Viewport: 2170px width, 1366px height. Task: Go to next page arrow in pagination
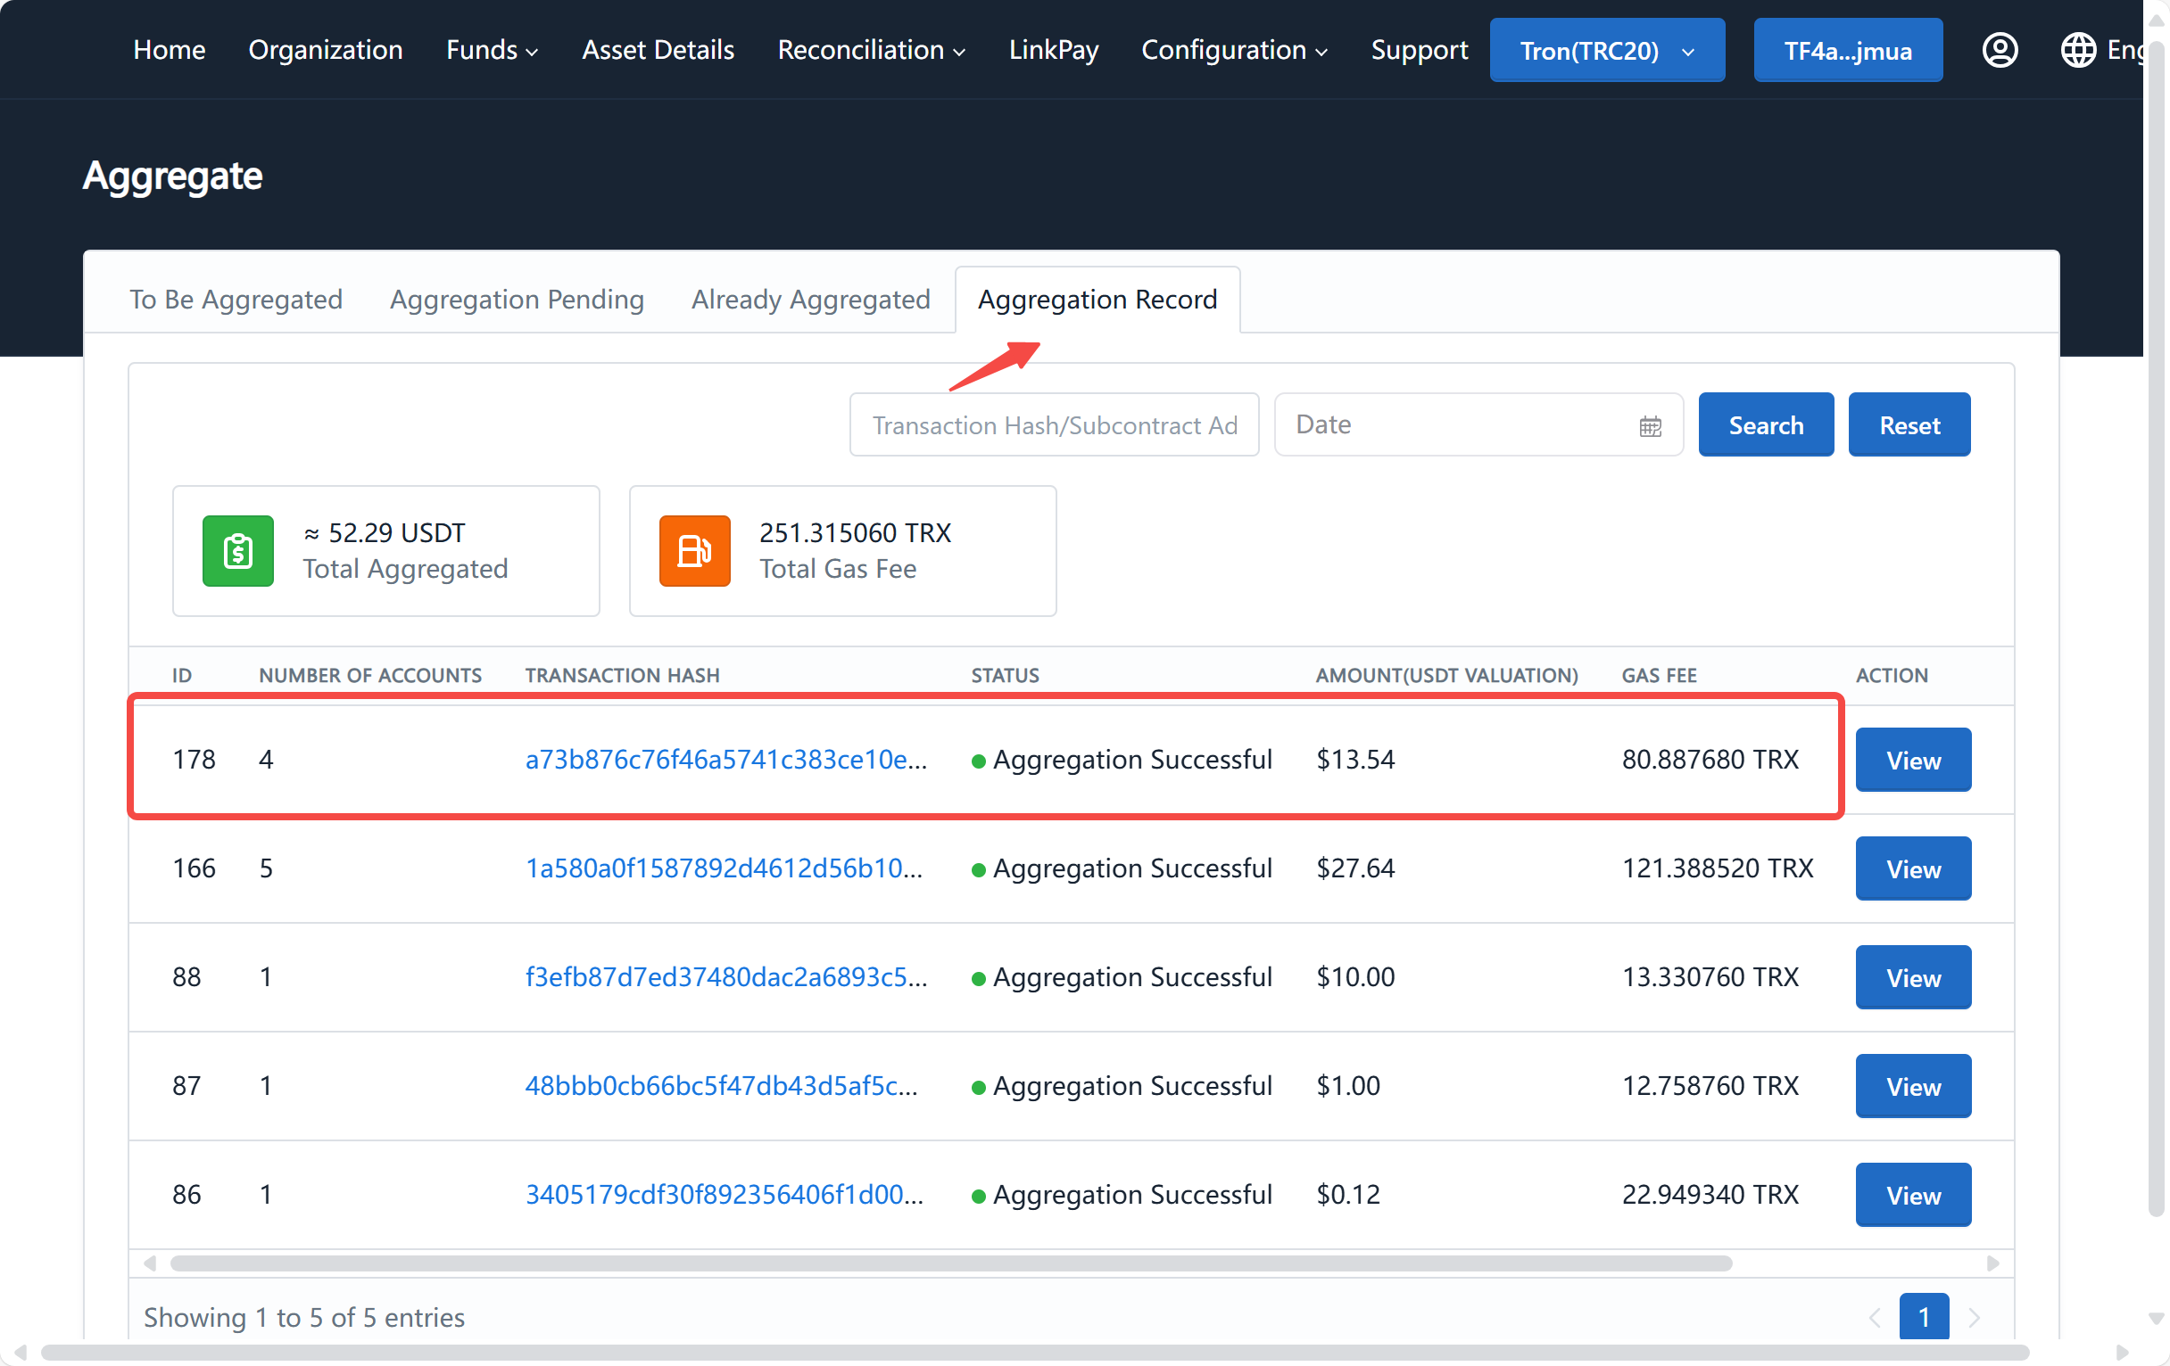pyautogui.click(x=1974, y=1316)
